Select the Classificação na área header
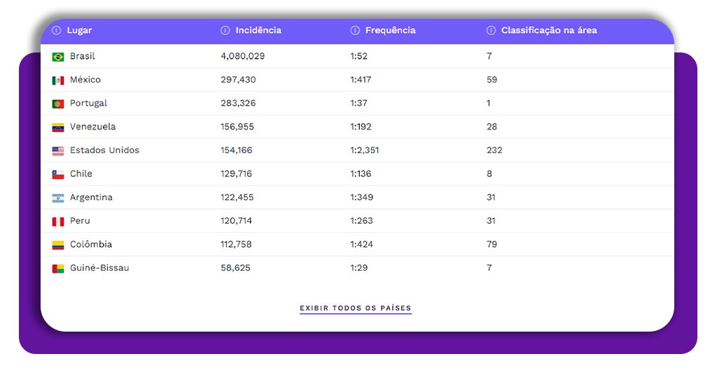Image resolution: width=717 pixels, height=375 pixels. [x=549, y=31]
